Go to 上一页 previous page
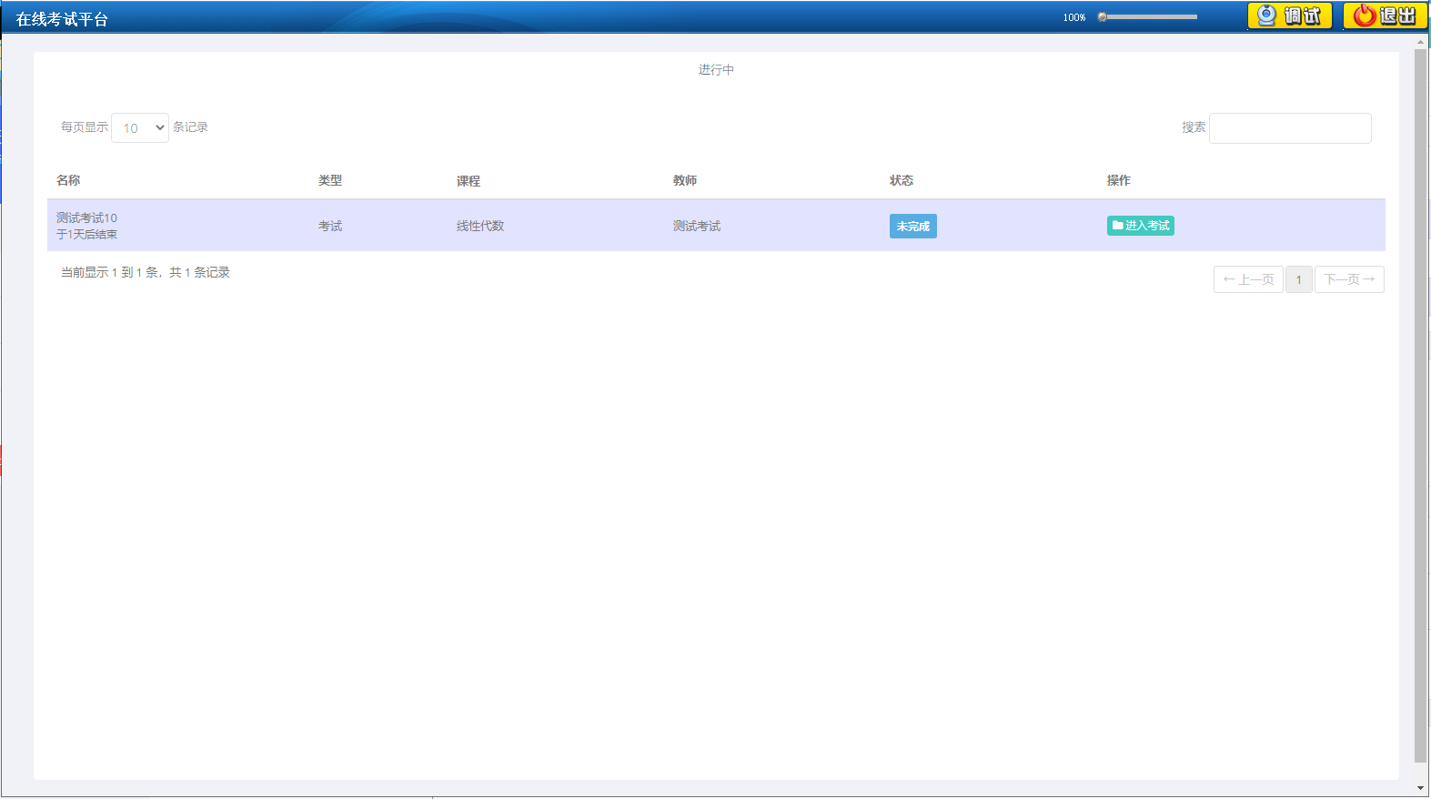1431x799 pixels. tap(1248, 279)
